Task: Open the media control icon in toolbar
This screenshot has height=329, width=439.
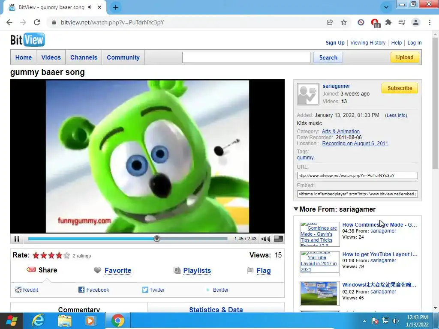Action: tap(402, 22)
